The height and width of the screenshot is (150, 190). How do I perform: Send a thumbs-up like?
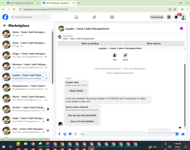(x=183, y=134)
